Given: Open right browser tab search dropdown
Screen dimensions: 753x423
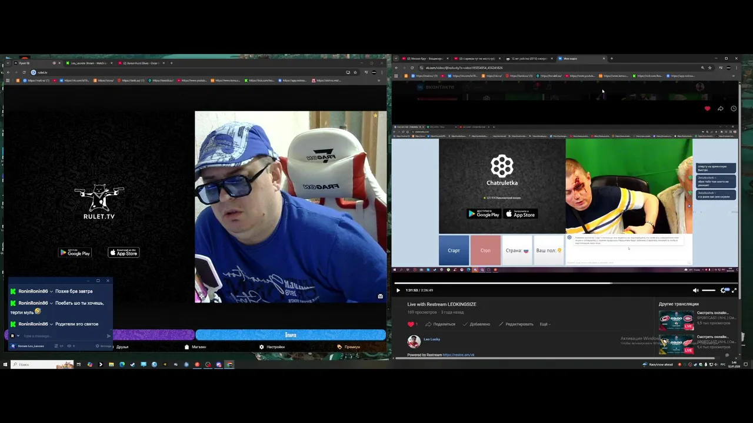Looking at the screenshot, I should [x=396, y=58].
